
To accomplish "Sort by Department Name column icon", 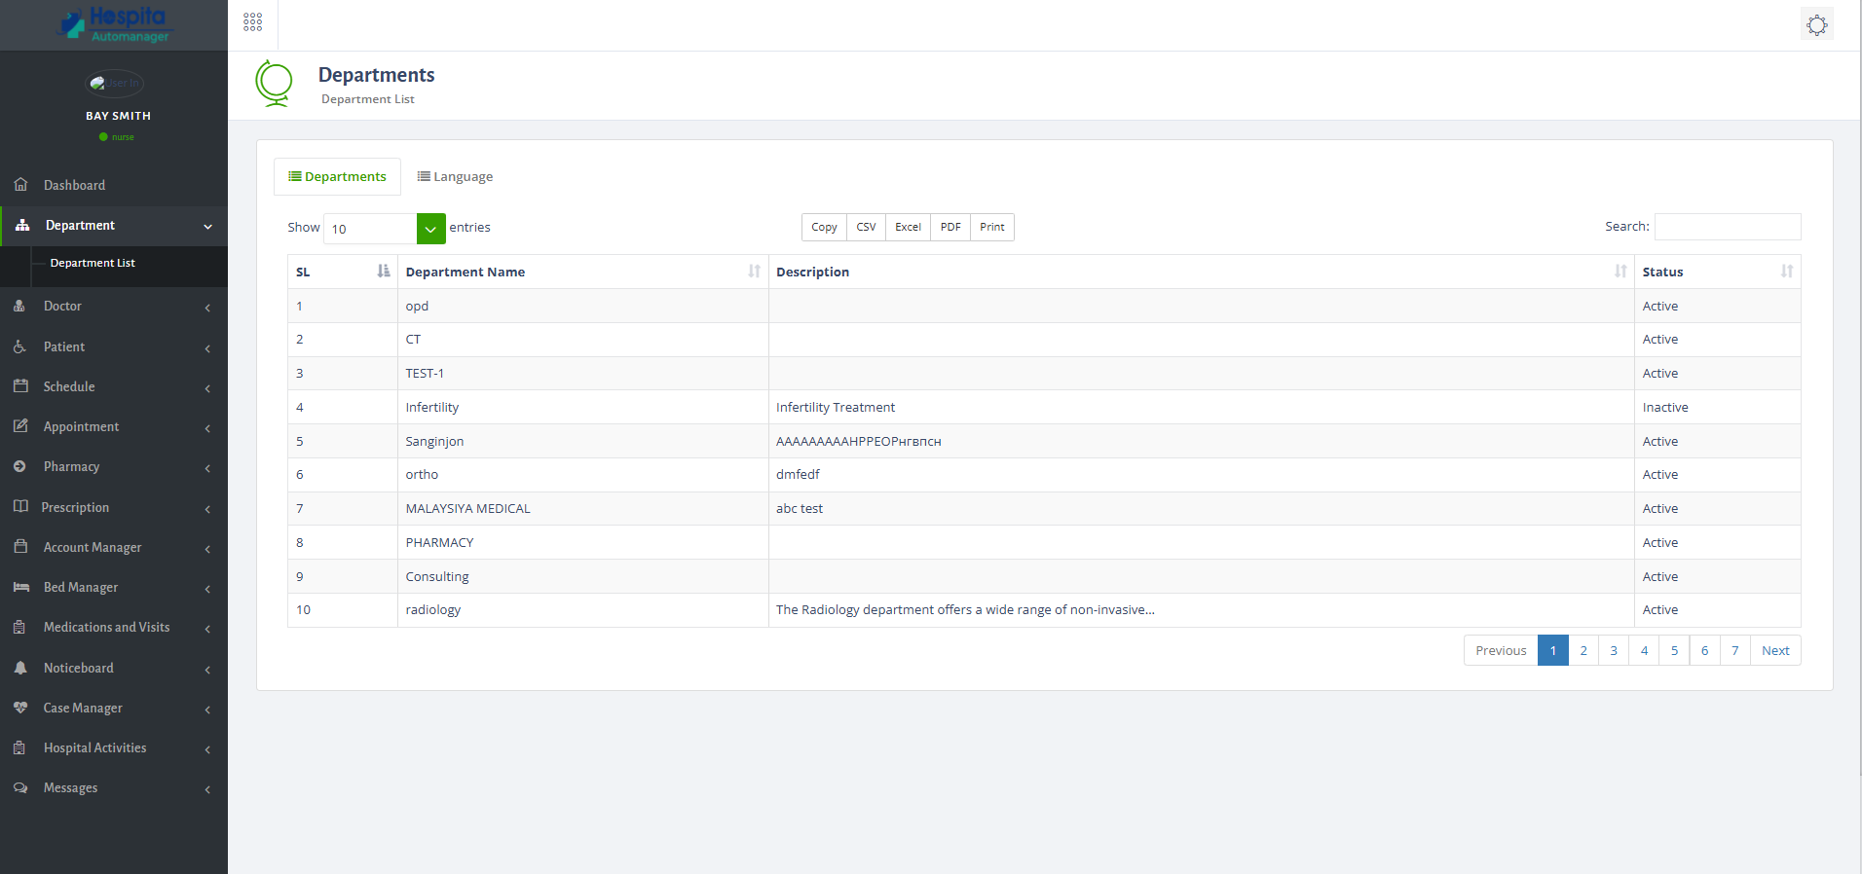I will [x=754, y=271].
